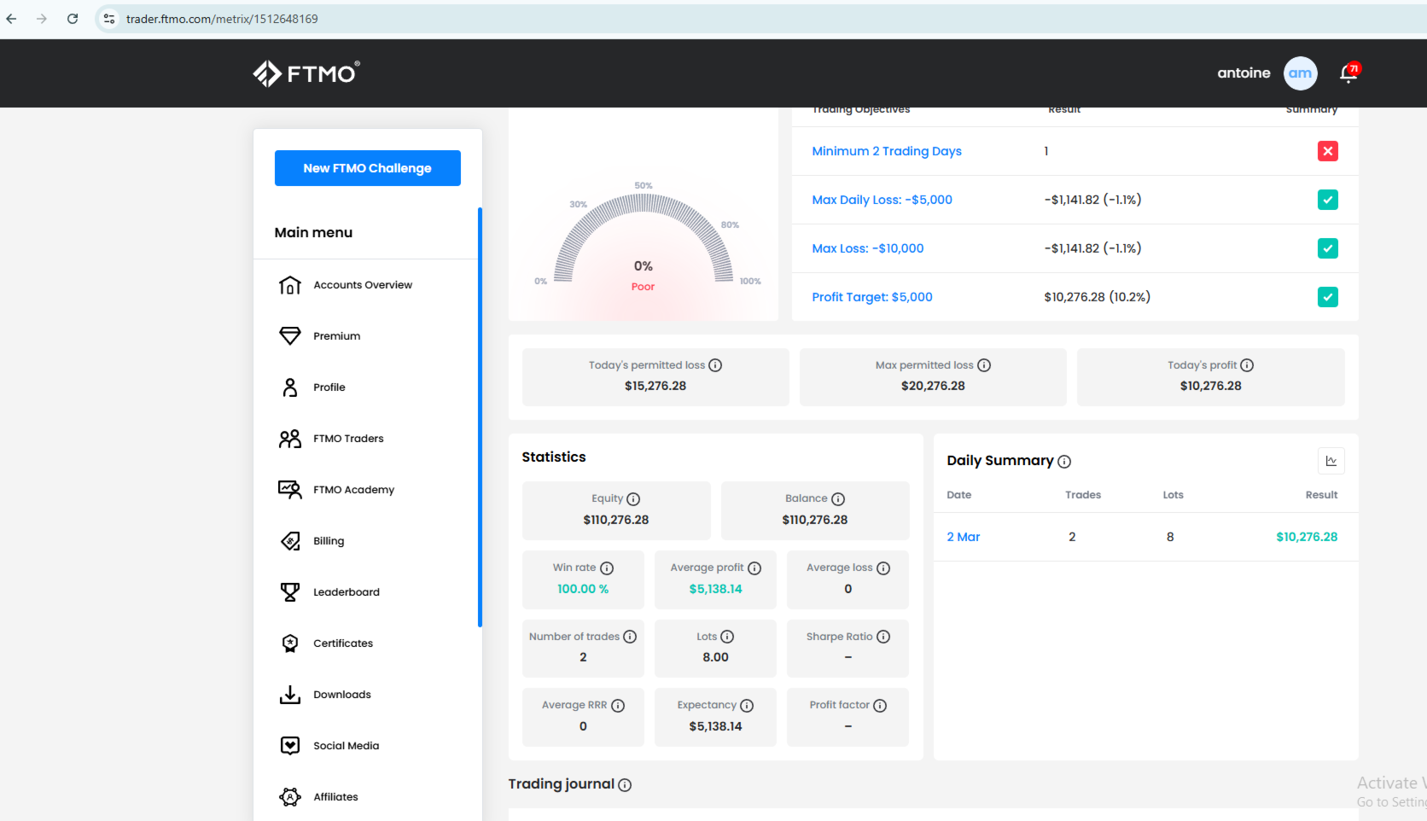This screenshot has width=1427, height=821.
Task: Click the Social Media heart icon
Action: pos(290,746)
